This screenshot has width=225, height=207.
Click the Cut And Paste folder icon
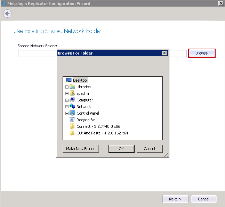(72, 133)
